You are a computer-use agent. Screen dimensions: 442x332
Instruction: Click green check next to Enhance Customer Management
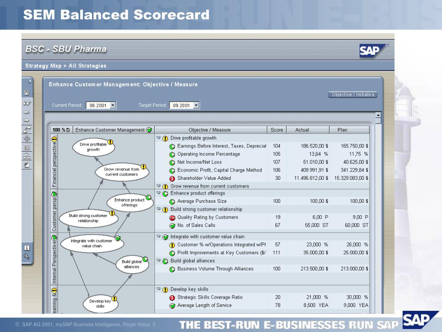point(149,130)
